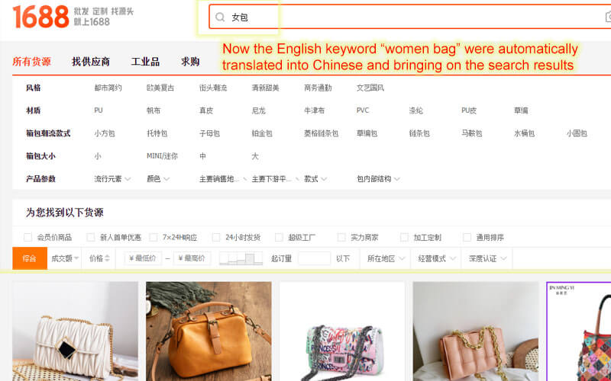This screenshot has width=611, height=381.
Task: Click the 最低价 minimum price field
Action: click(x=143, y=258)
